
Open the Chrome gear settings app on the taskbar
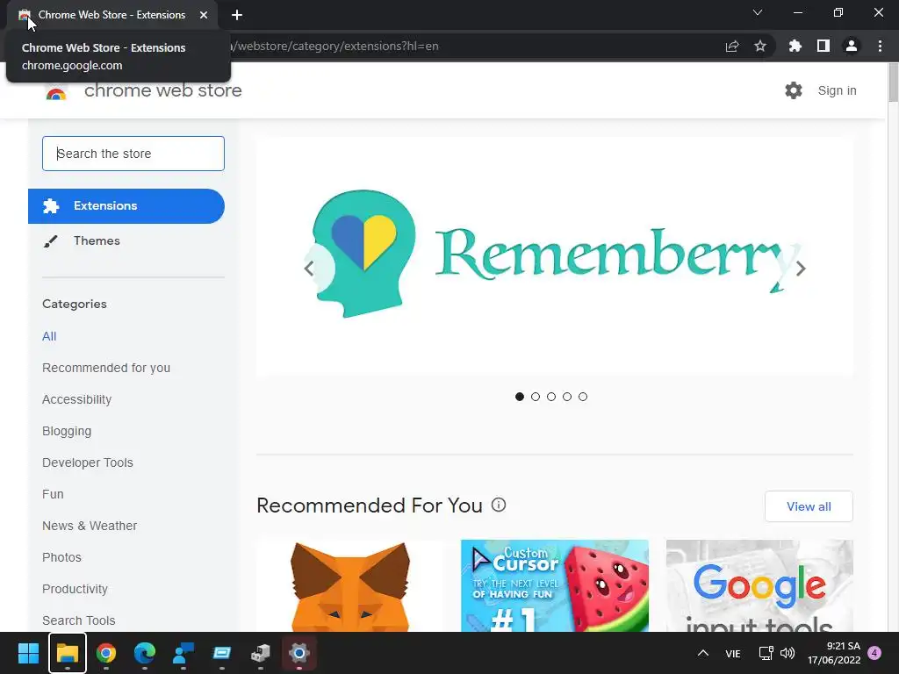pos(298,653)
